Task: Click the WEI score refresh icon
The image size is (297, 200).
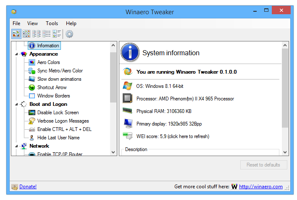Action: tap(128, 136)
